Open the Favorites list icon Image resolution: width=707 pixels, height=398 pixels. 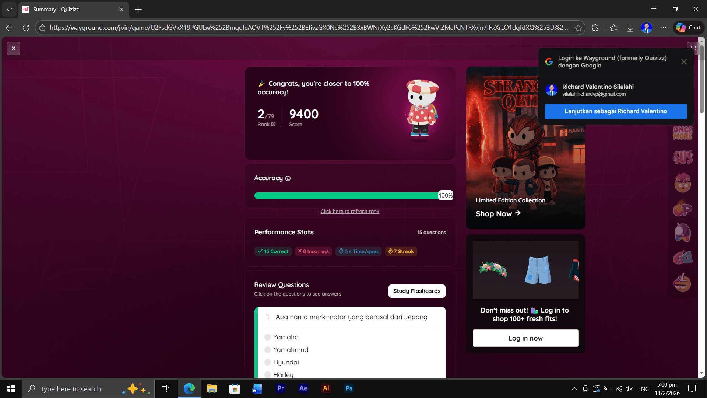pyautogui.click(x=613, y=28)
